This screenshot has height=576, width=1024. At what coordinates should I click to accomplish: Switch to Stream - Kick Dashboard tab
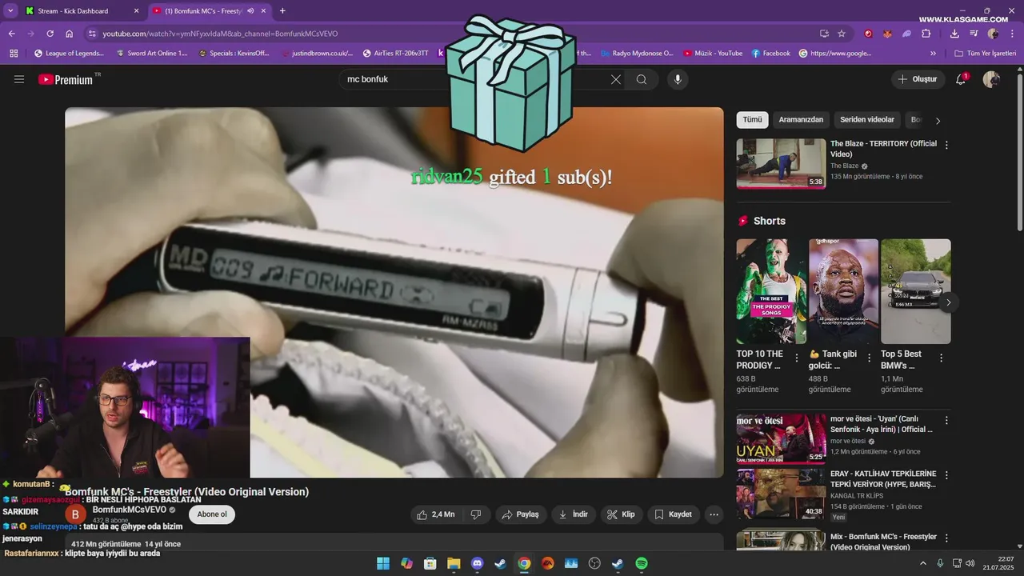80,11
